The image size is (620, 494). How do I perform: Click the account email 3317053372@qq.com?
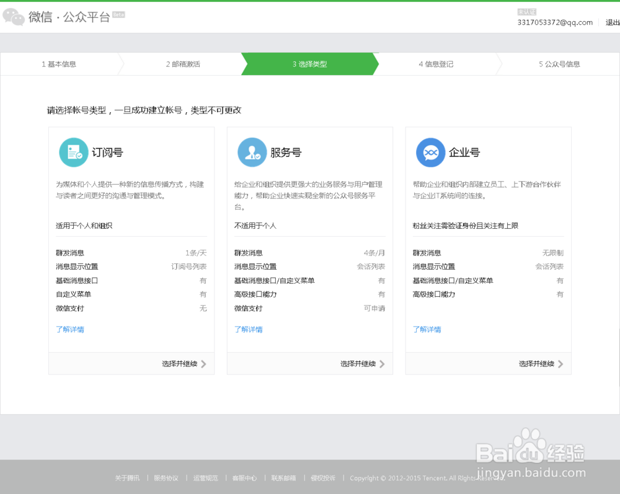point(555,22)
